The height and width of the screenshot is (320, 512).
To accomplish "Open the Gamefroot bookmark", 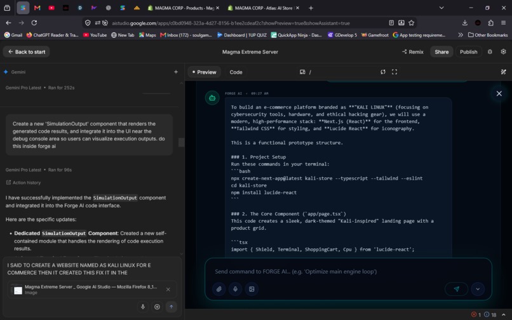I will point(375,35).
